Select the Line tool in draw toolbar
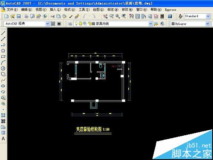The width and height of the screenshot is (213, 160). [3, 33]
